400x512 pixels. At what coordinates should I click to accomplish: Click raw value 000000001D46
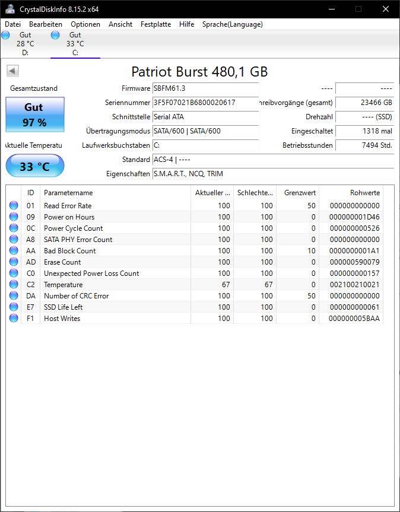354,217
